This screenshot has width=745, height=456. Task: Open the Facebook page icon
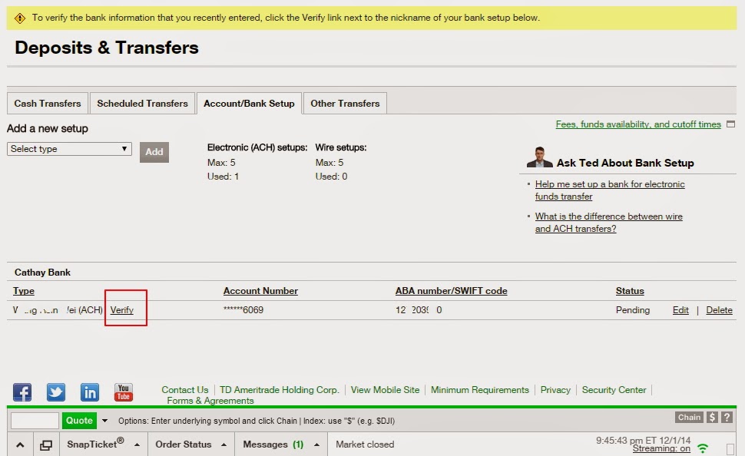[22, 392]
